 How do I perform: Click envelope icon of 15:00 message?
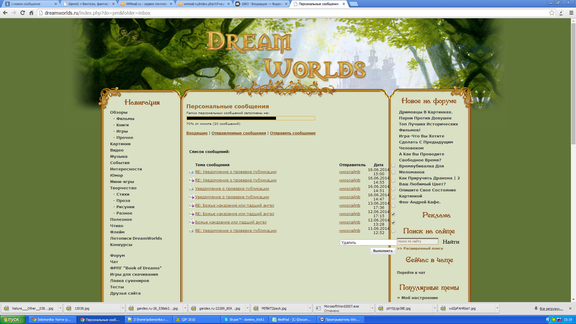191,172
